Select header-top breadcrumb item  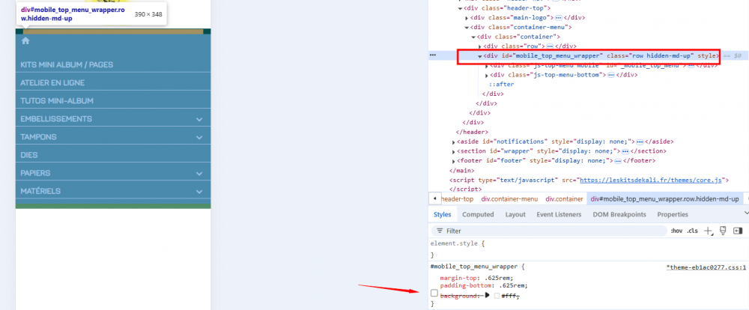(x=457, y=198)
